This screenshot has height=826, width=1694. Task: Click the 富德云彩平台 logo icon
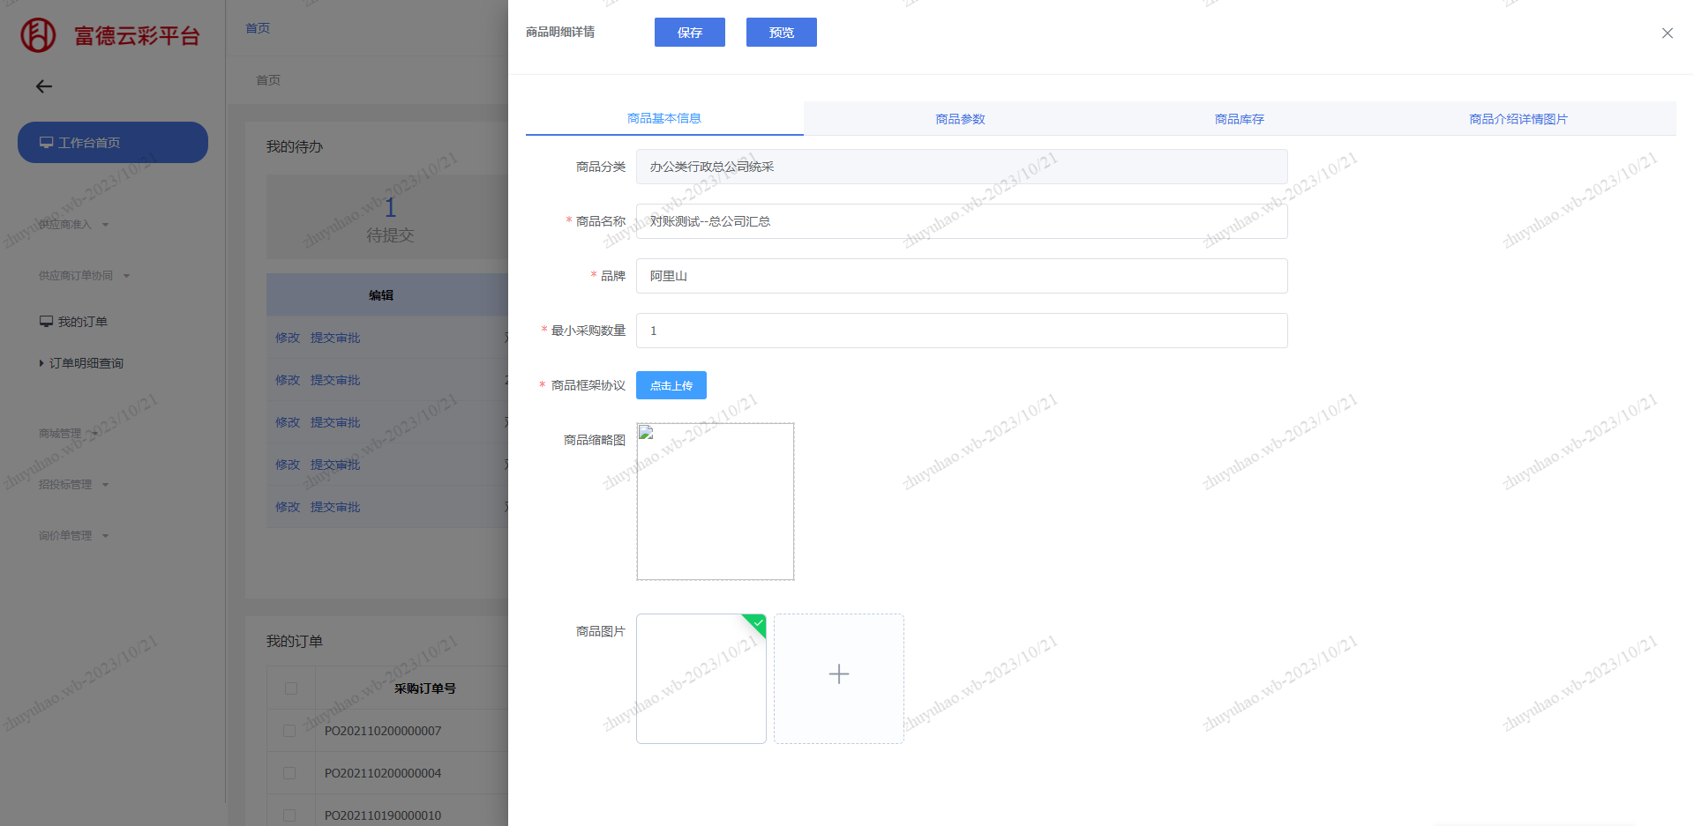38,35
